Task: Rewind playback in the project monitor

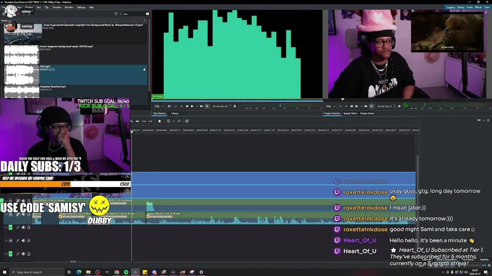Action: click(x=351, y=106)
